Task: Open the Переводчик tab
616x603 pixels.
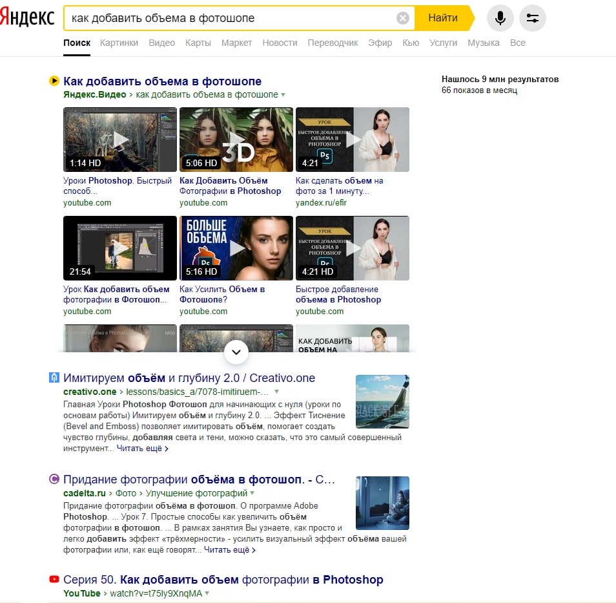Action: point(333,43)
